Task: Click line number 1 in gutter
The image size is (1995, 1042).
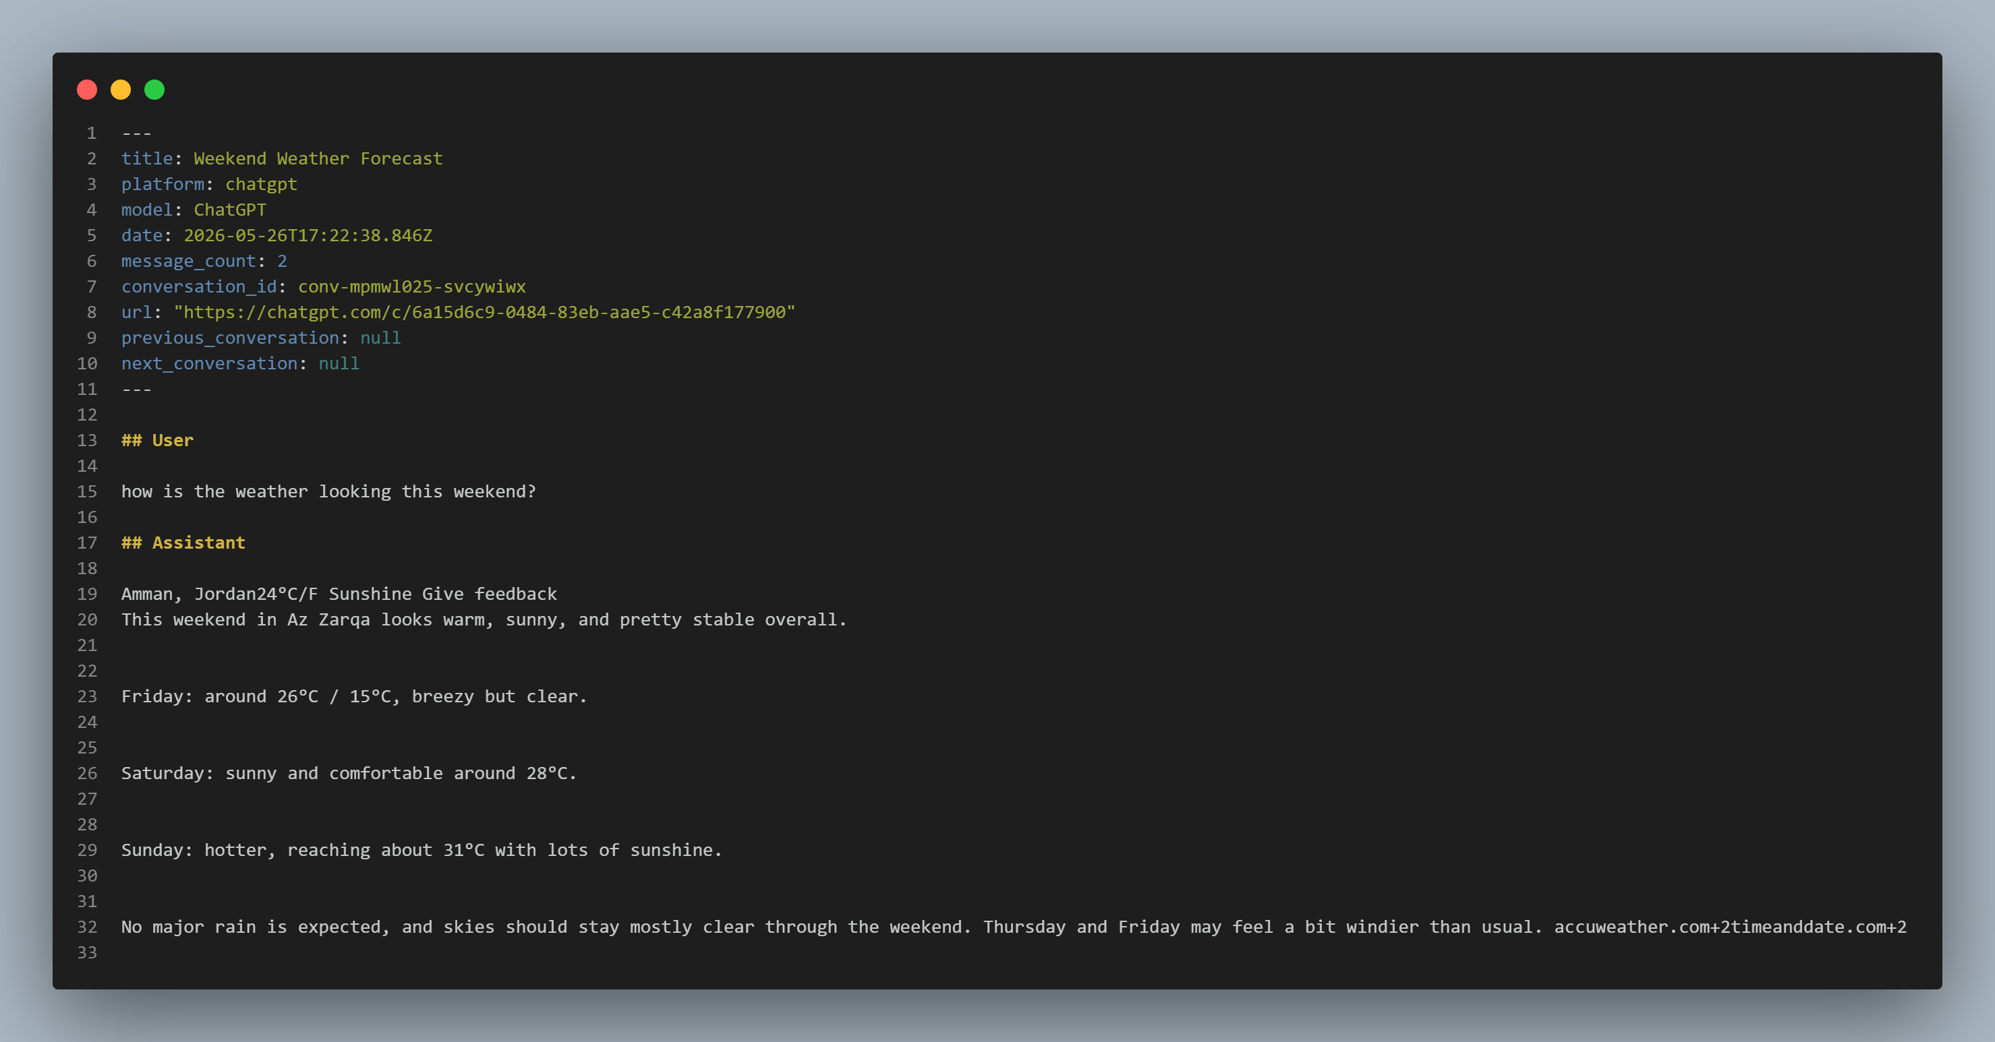Action: pos(91,133)
